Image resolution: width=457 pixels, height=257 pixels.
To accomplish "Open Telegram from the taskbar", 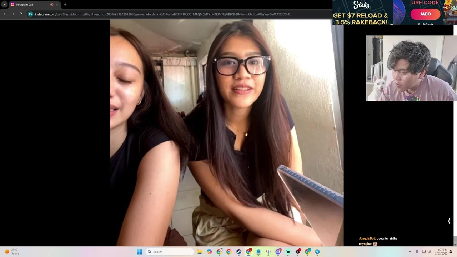I will 317,252.
